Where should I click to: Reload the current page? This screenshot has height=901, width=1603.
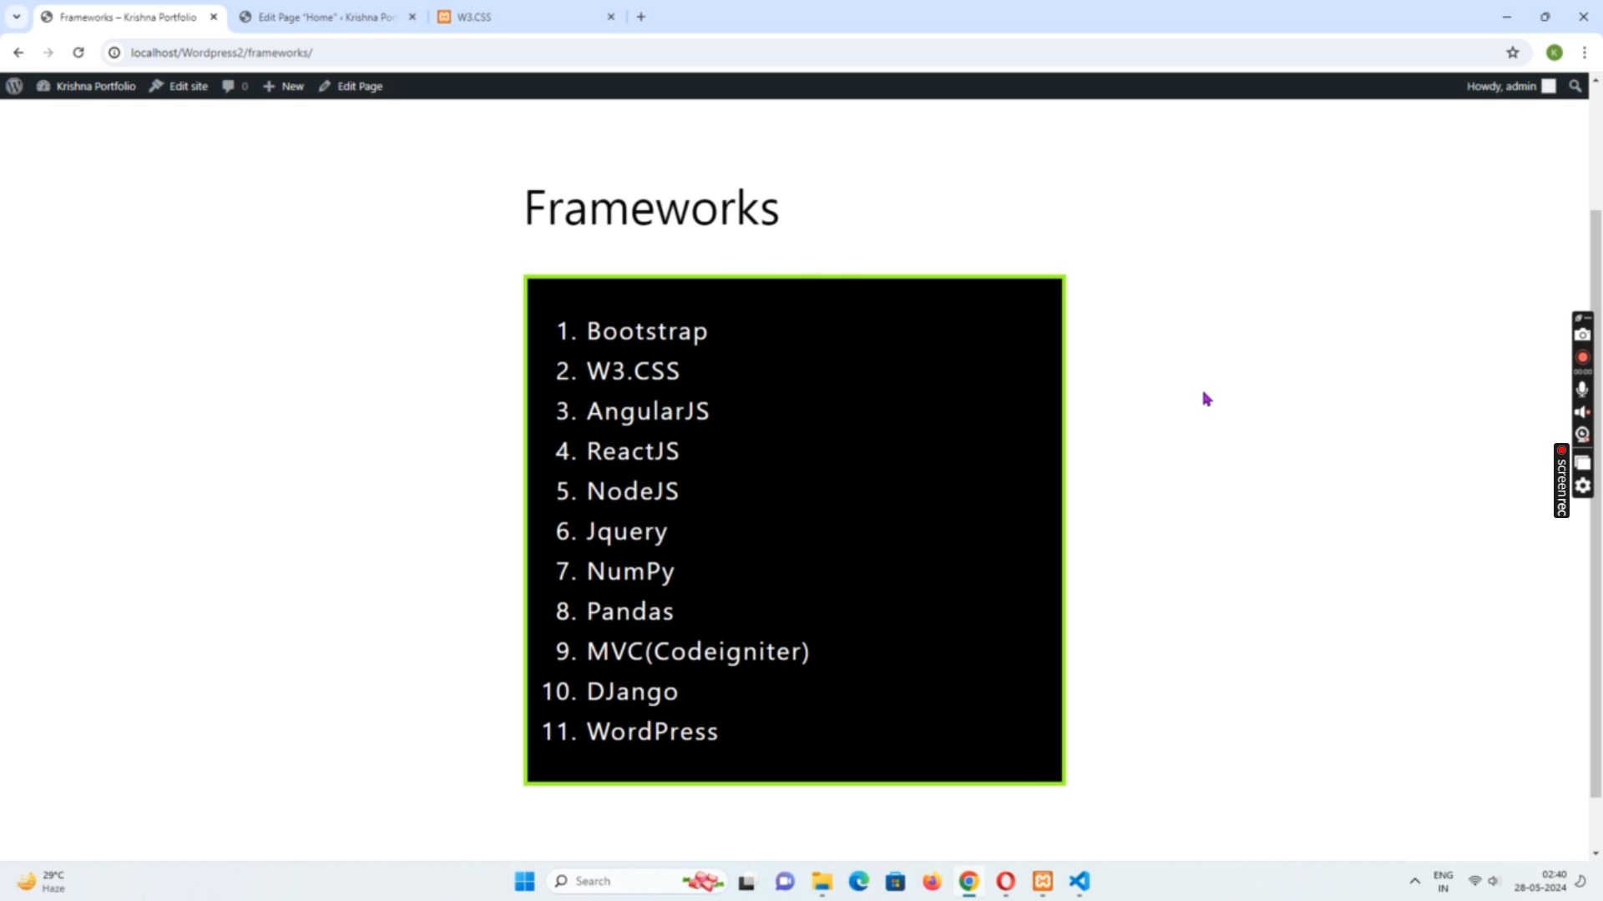78,53
